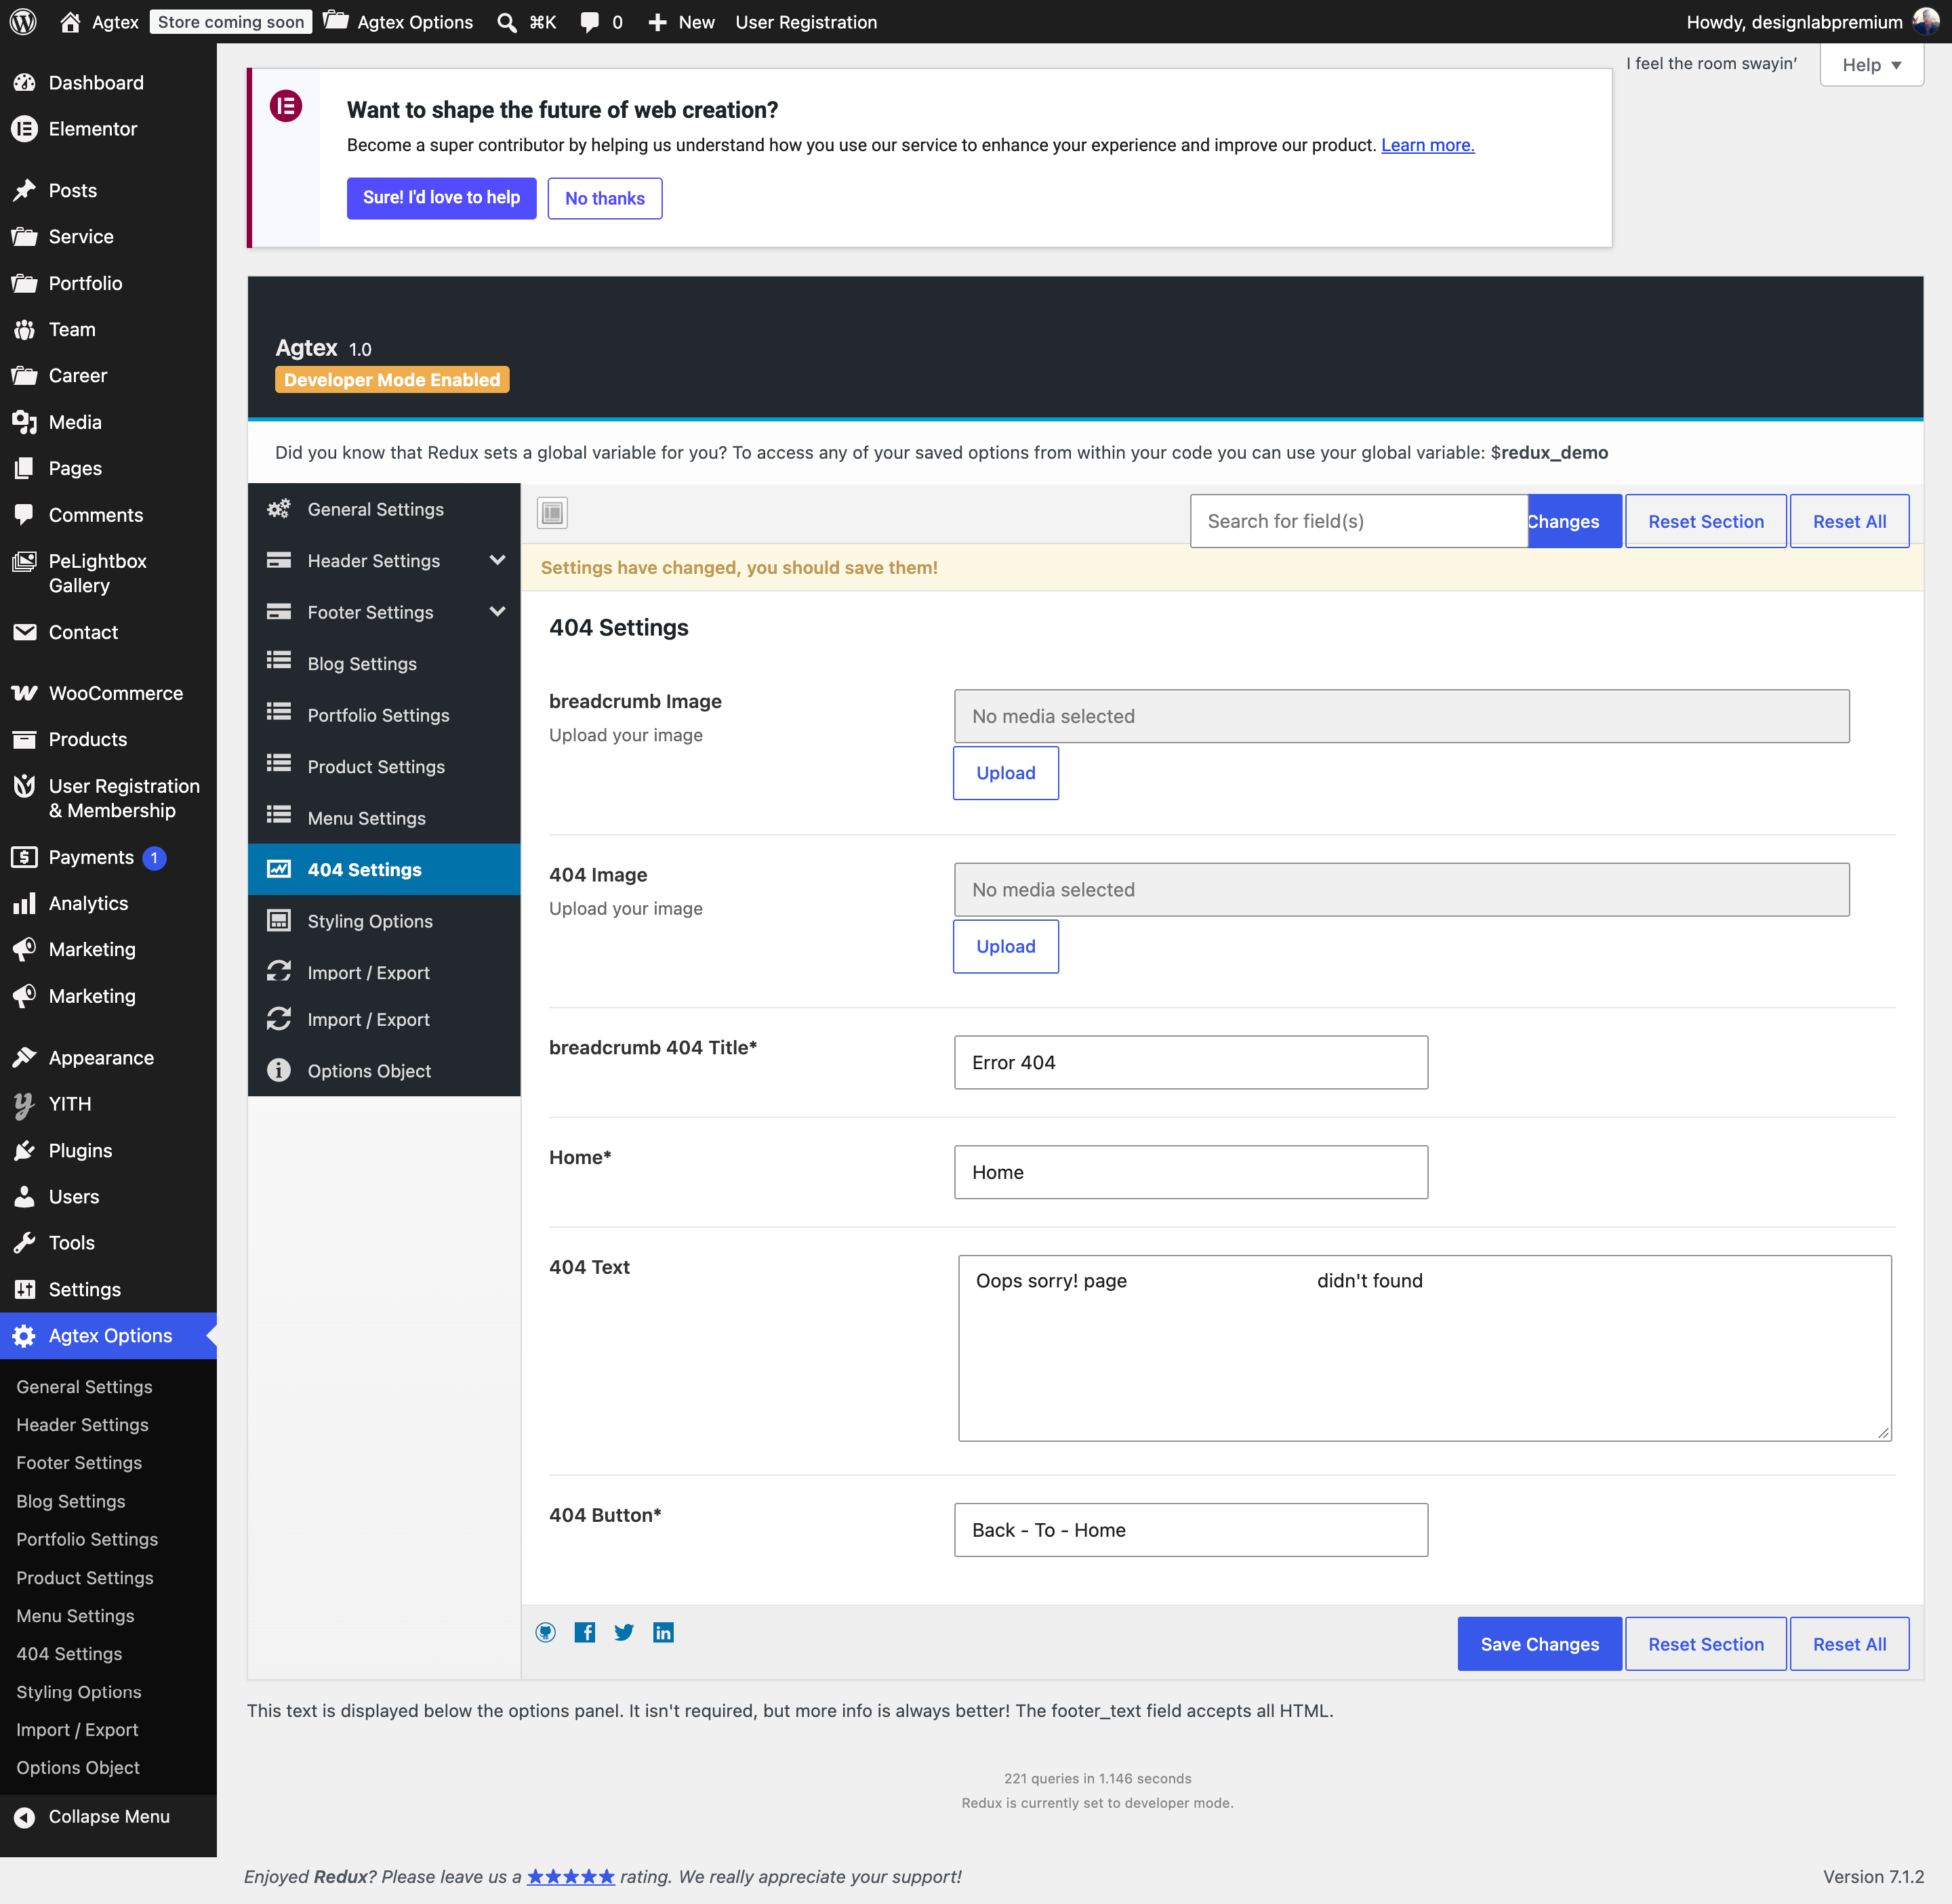Click the plus New icon in admin bar
Viewport: 1952px width, 1904px height.
click(657, 22)
